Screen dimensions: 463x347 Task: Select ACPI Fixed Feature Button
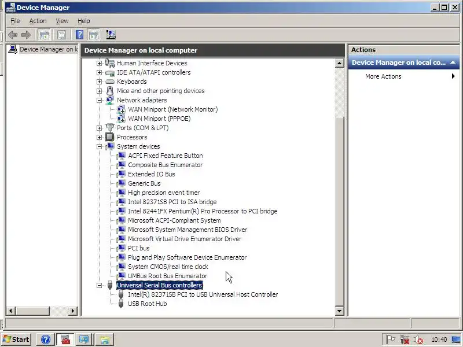[x=166, y=156]
